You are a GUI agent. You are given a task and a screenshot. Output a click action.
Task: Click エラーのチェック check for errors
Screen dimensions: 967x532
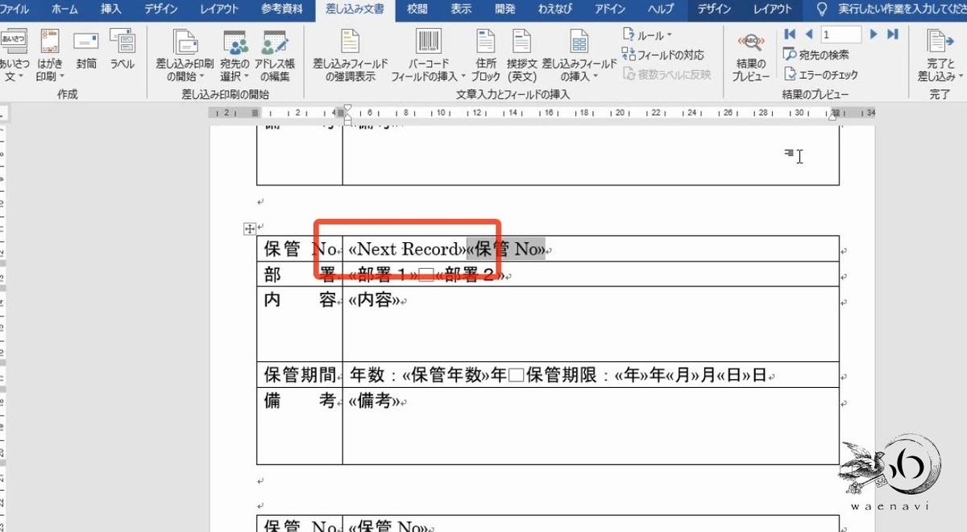[x=821, y=74]
